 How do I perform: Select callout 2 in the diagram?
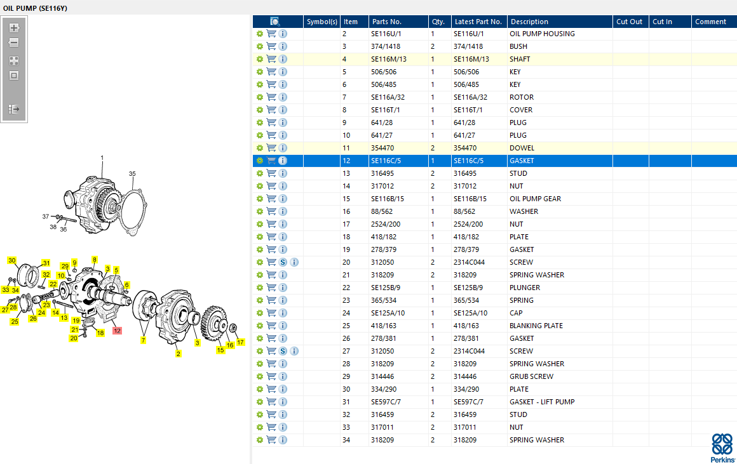pos(178,354)
